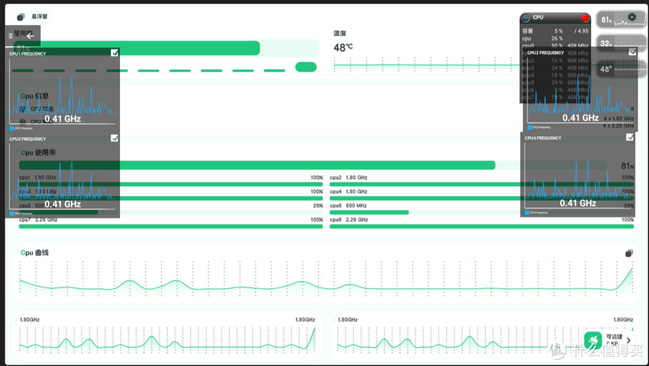
Task: Click the 48℃ temperature reading
Action: coord(343,47)
